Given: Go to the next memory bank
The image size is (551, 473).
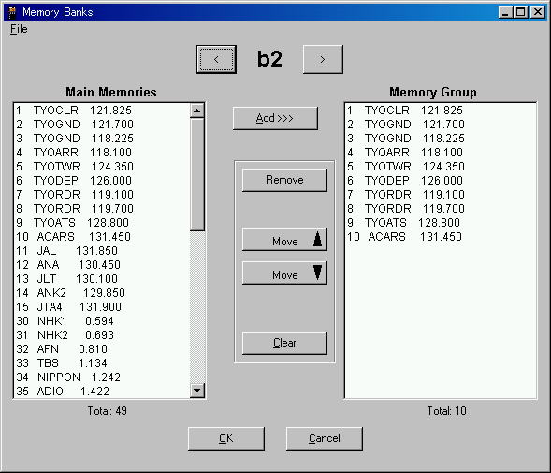Looking at the screenshot, I should [323, 60].
